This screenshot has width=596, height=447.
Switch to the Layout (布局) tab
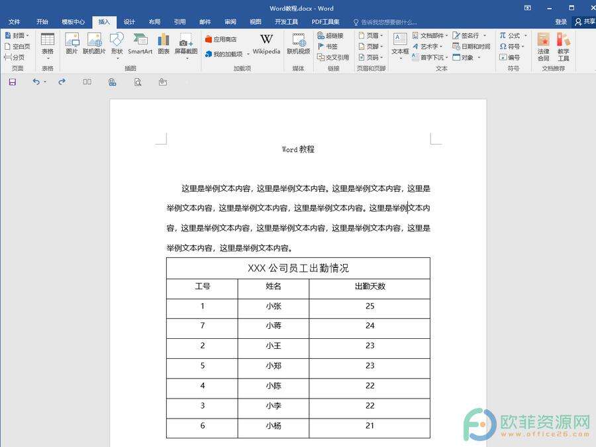[154, 22]
